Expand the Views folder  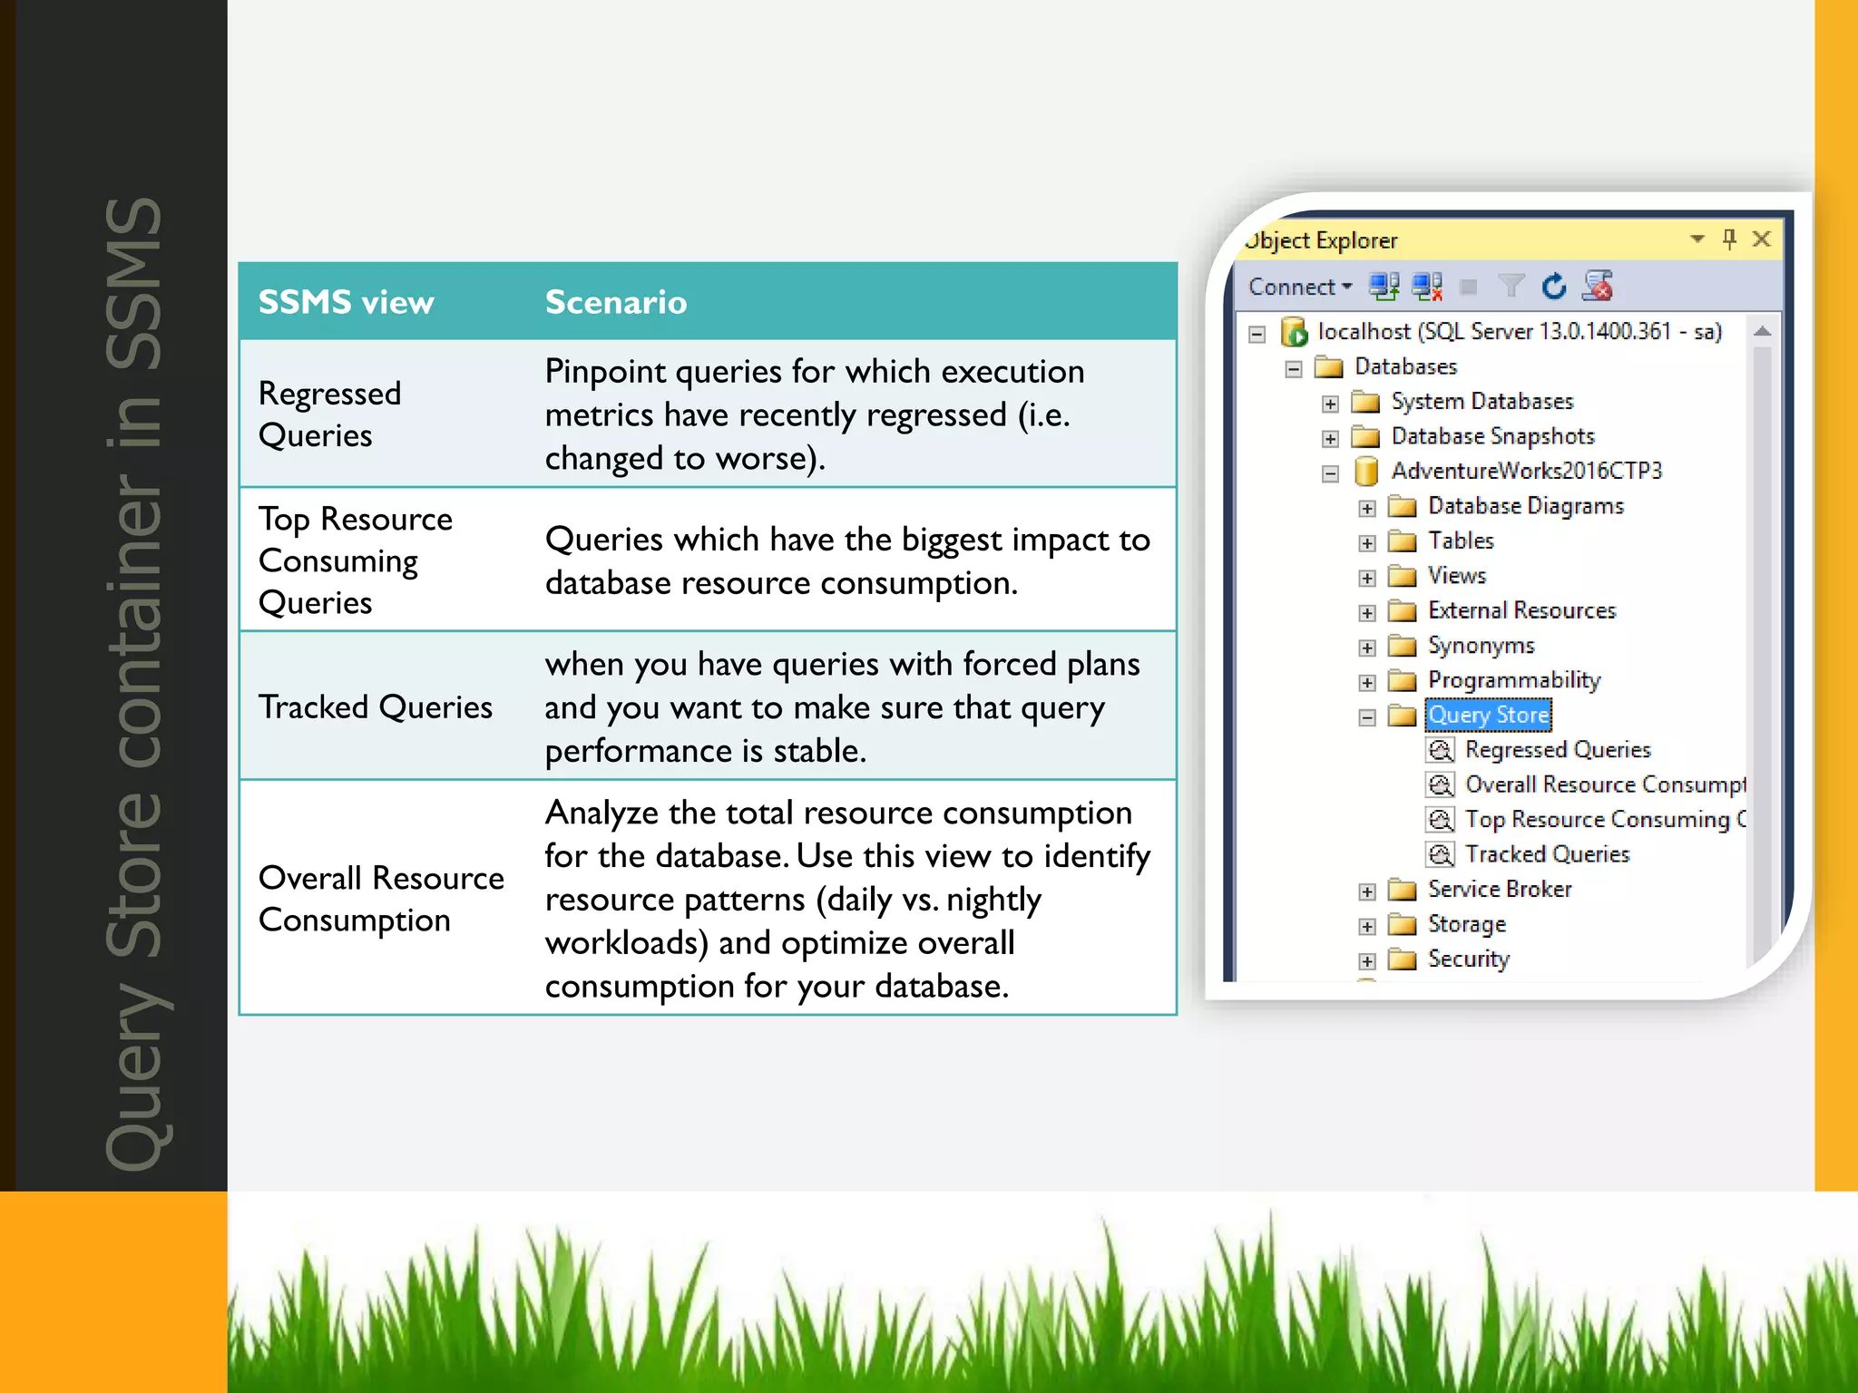(1367, 578)
